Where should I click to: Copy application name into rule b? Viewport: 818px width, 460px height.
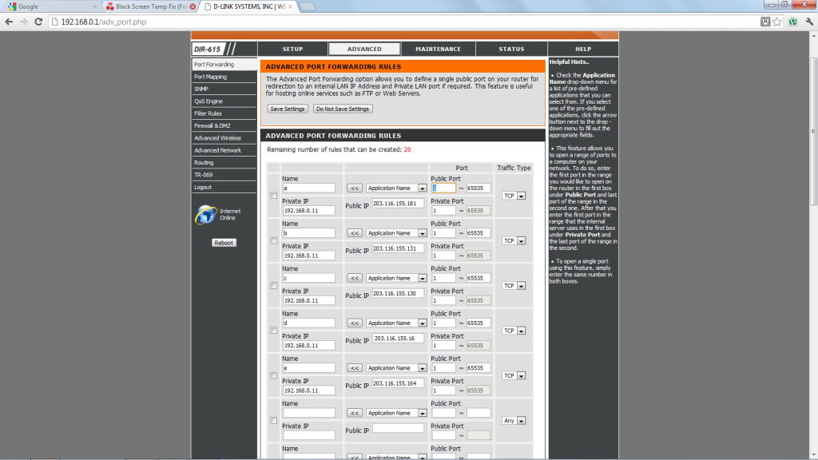point(354,233)
